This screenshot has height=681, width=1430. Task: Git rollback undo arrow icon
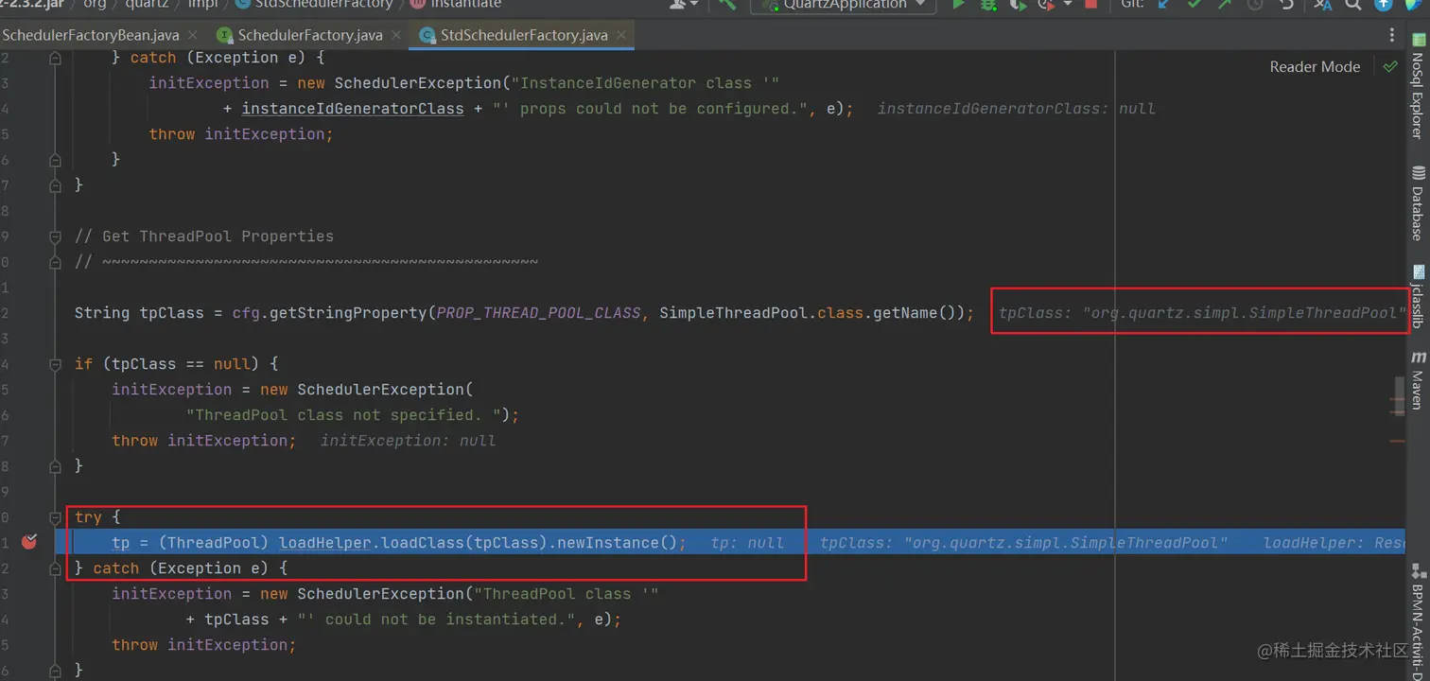click(1286, 5)
